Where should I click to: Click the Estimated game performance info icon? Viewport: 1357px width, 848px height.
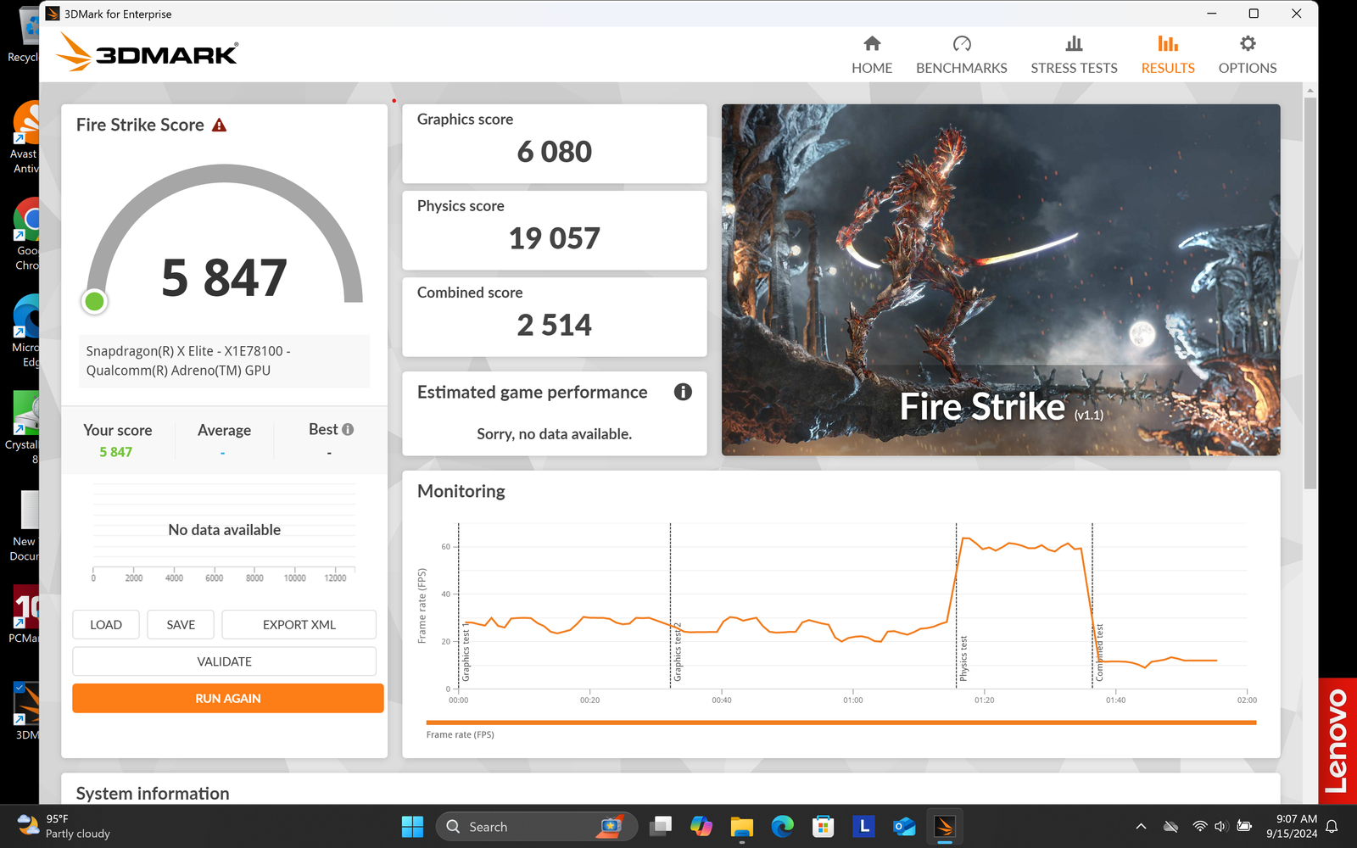[x=683, y=392]
